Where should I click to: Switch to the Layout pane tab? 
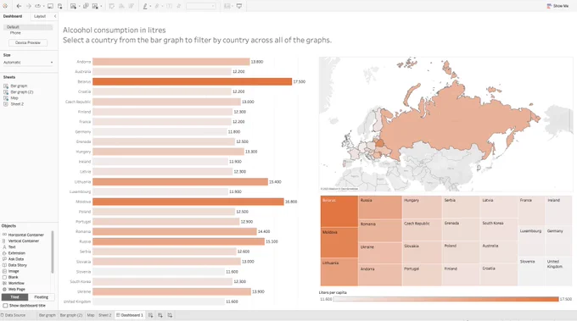(x=40, y=16)
